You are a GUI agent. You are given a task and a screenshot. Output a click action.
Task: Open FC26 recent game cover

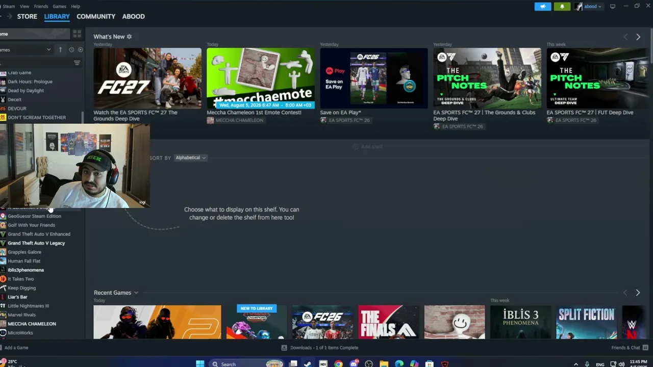322,322
